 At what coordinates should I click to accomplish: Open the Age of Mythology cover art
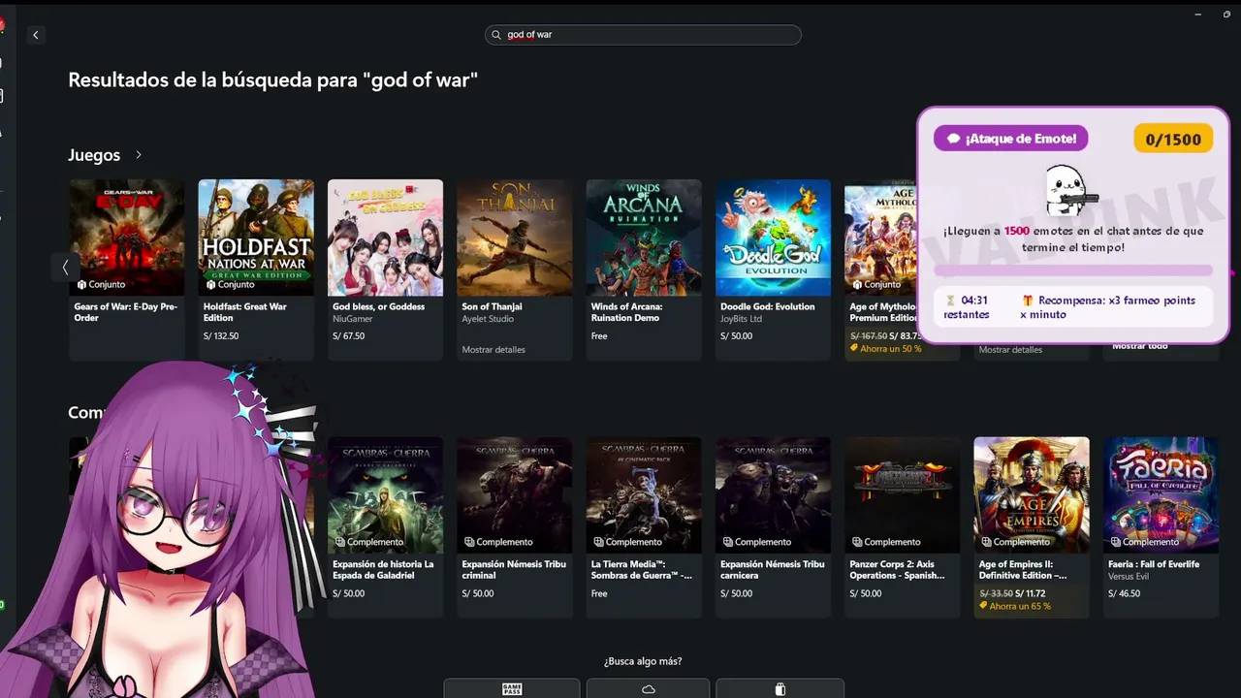pyautogui.click(x=880, y=238)
